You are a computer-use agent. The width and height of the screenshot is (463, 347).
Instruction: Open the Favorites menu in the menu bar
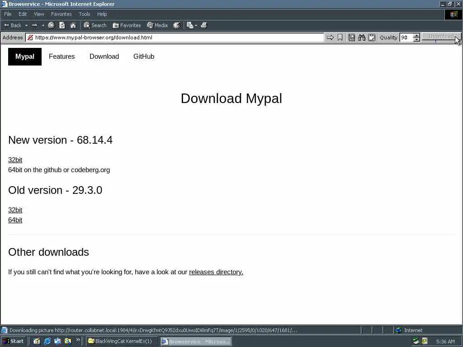coord(61,14)
